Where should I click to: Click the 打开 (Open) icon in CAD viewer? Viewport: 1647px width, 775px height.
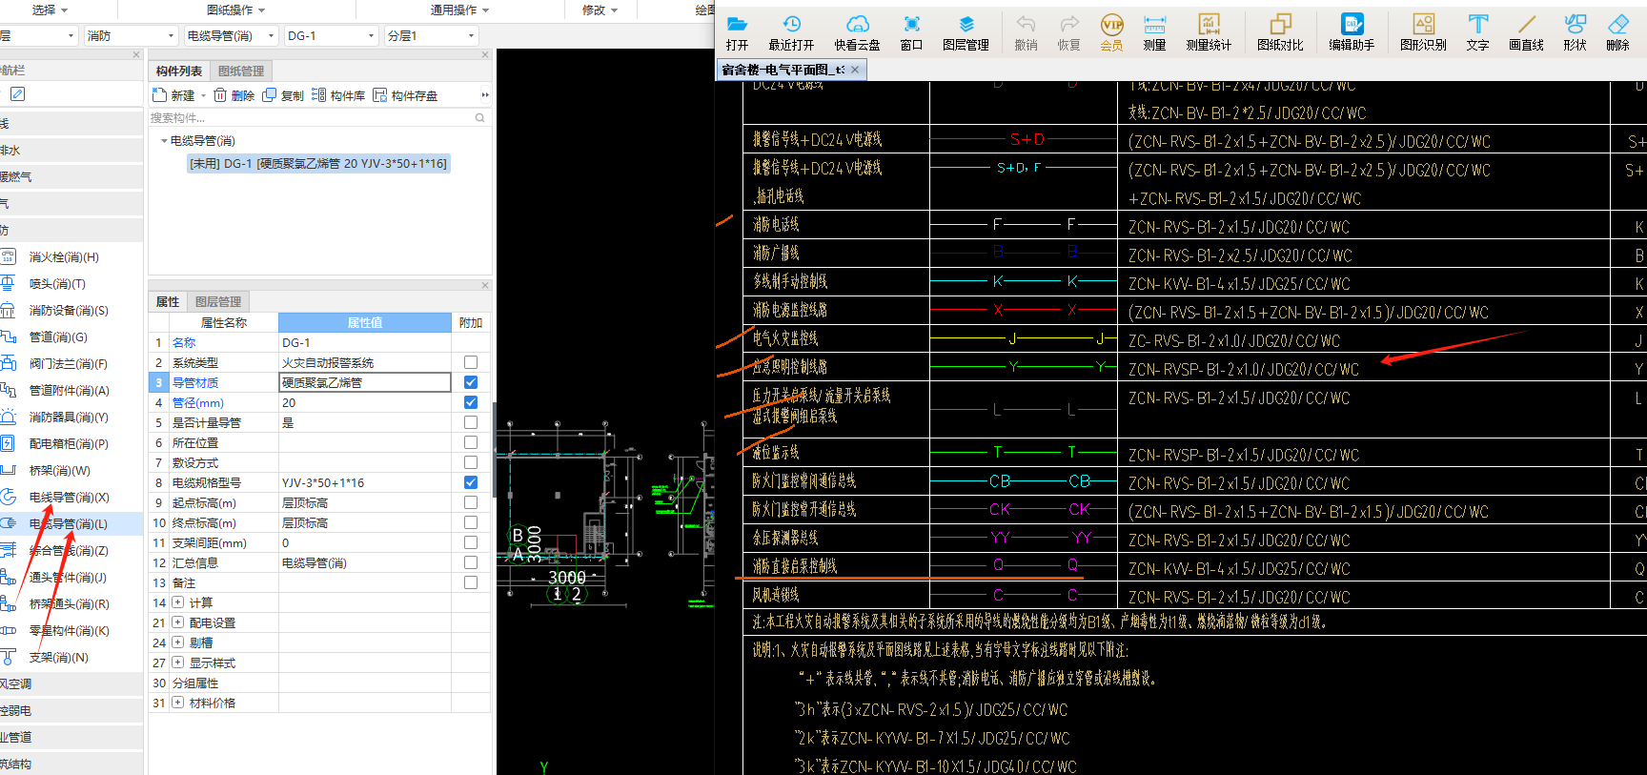[737, 32]
